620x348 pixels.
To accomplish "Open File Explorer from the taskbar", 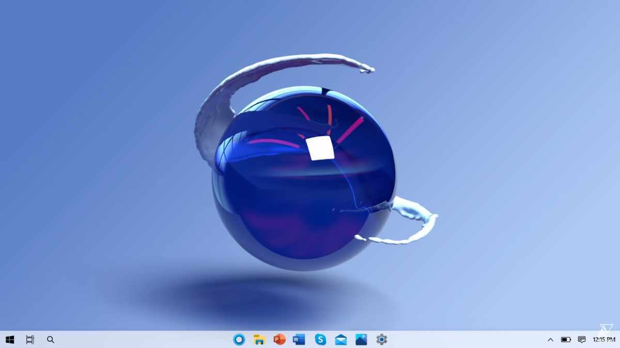I will (259, 339).
